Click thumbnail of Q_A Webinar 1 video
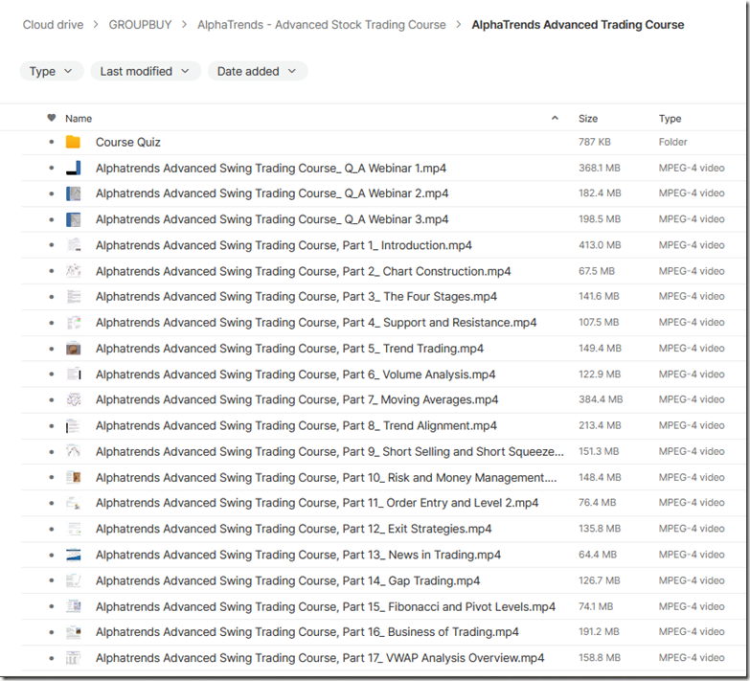The image size is (750, 681). pyautogui.click(x=73, y=169)
